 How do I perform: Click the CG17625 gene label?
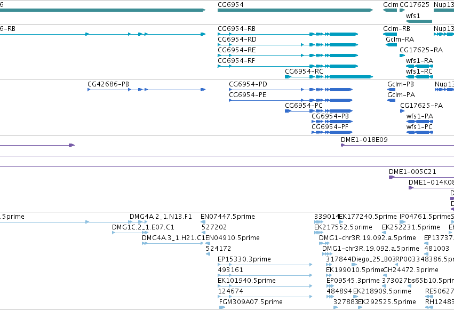[x=415, y=5]
